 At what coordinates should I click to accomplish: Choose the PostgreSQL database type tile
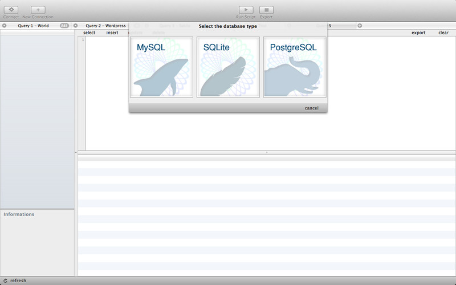point(295,67)
